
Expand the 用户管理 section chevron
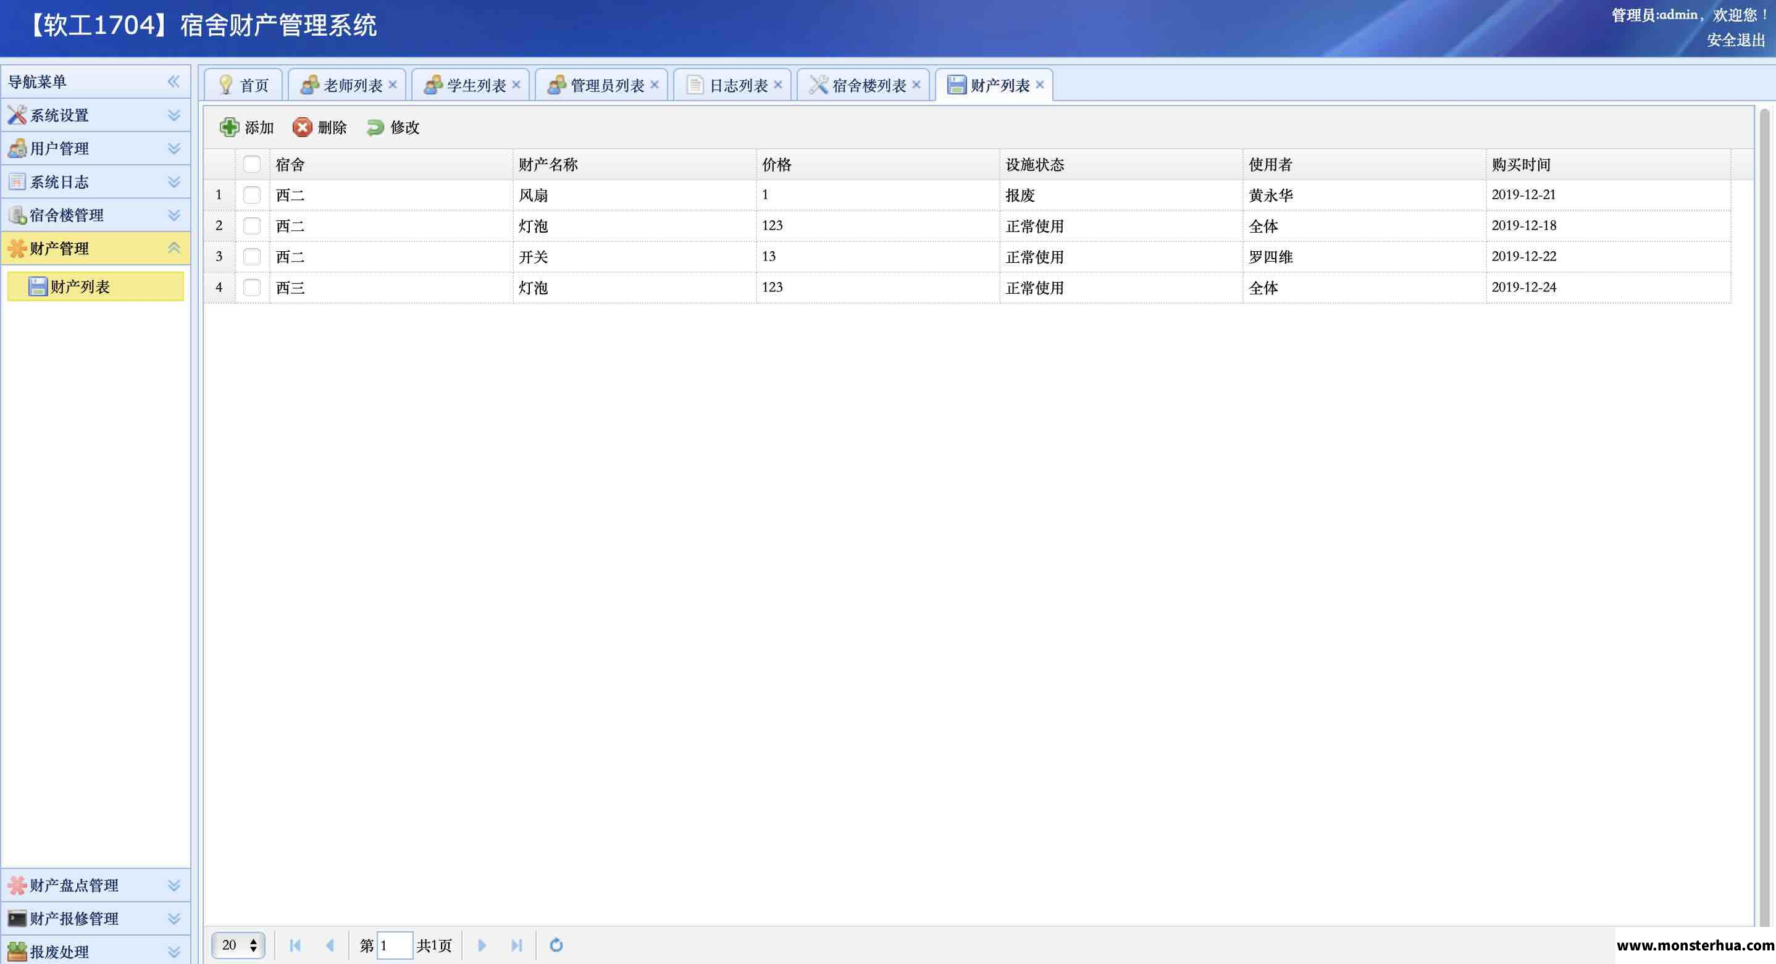174,148
